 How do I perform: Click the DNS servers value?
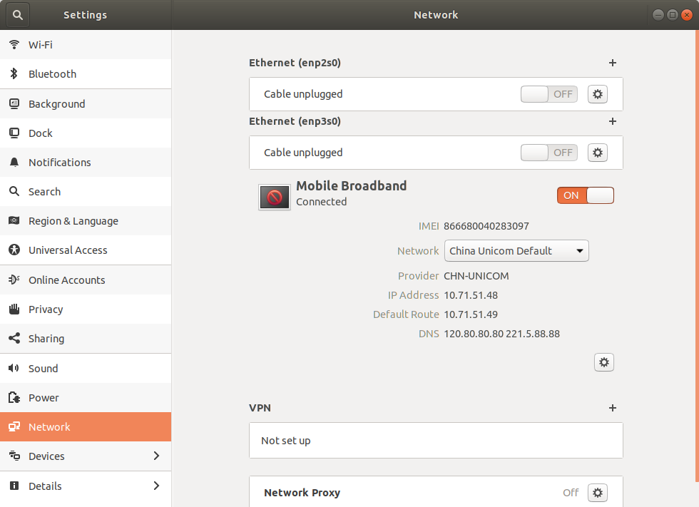[501, 334]
